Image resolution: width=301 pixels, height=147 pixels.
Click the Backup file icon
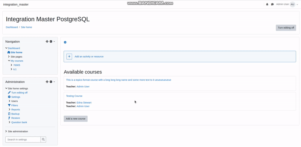click(x=9, y=114)
